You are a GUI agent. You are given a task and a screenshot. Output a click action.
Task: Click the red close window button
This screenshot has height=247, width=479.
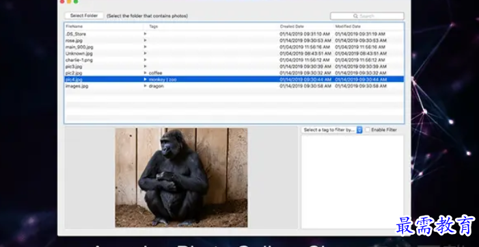tap(62, 1)
